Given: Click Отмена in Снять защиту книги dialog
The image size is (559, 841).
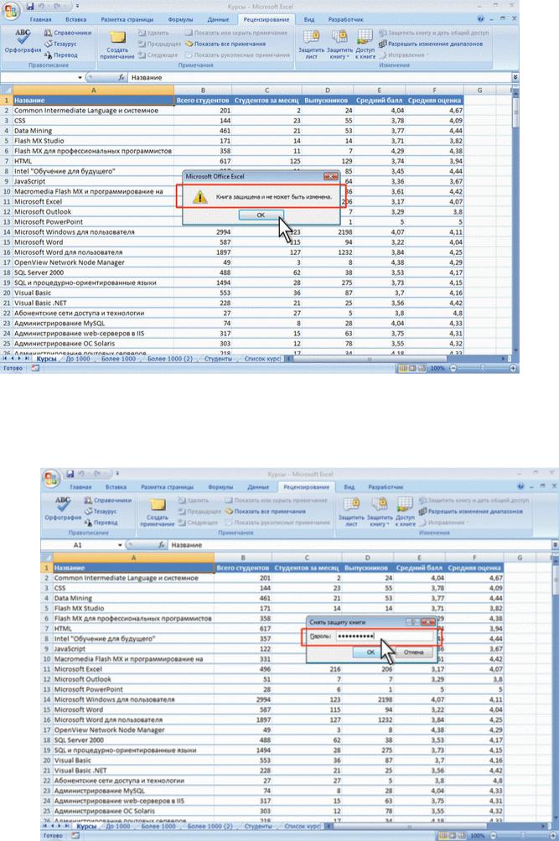Looking at the screenshot, I should [414, 652].
